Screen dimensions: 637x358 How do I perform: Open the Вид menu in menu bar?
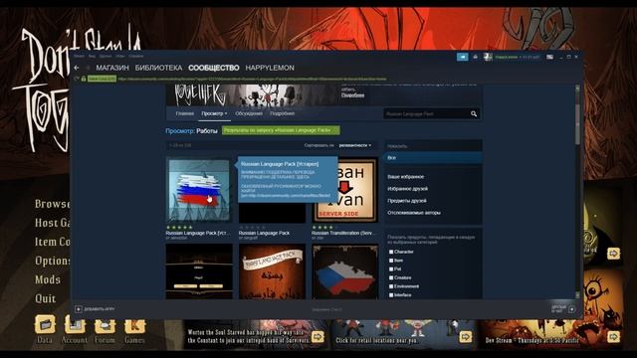pyautogui.click(x=93, y=57)
